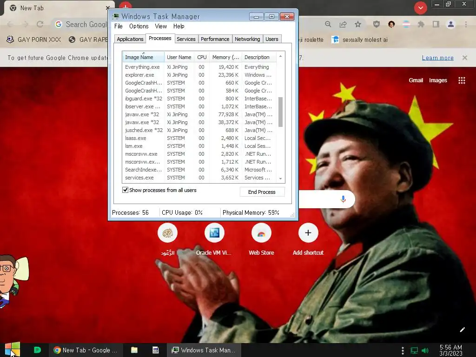The height and width of the screenshot is (357, 476).
Task: Click the Add shortcut plus tile
Action: click(308, 240)
